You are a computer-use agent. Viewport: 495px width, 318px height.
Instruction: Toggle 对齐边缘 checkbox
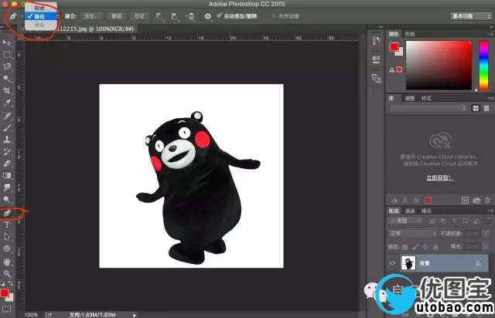click(x=273, y=15)
